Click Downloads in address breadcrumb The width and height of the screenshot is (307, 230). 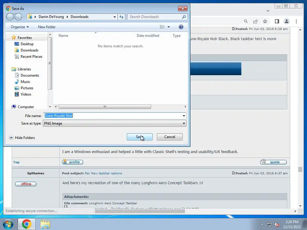point(79,17)
